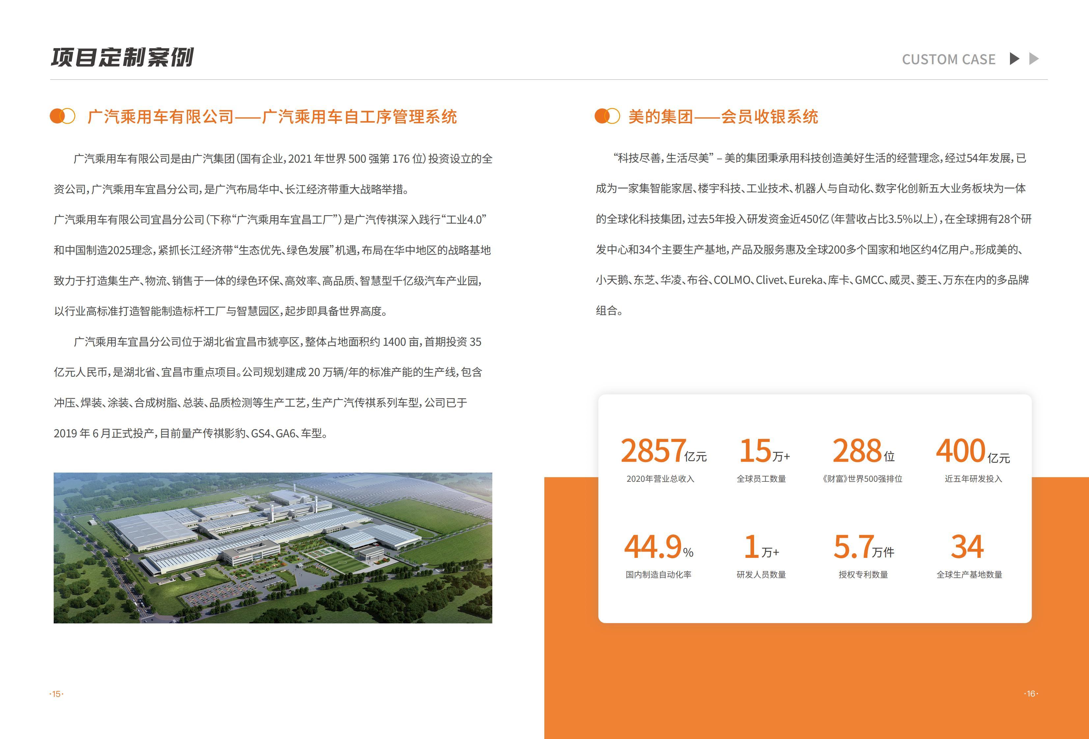Click the first arrow icon next to CUSTOM CASE
The height and width of the screenshot is (739, 1089).
[1014, 59]
